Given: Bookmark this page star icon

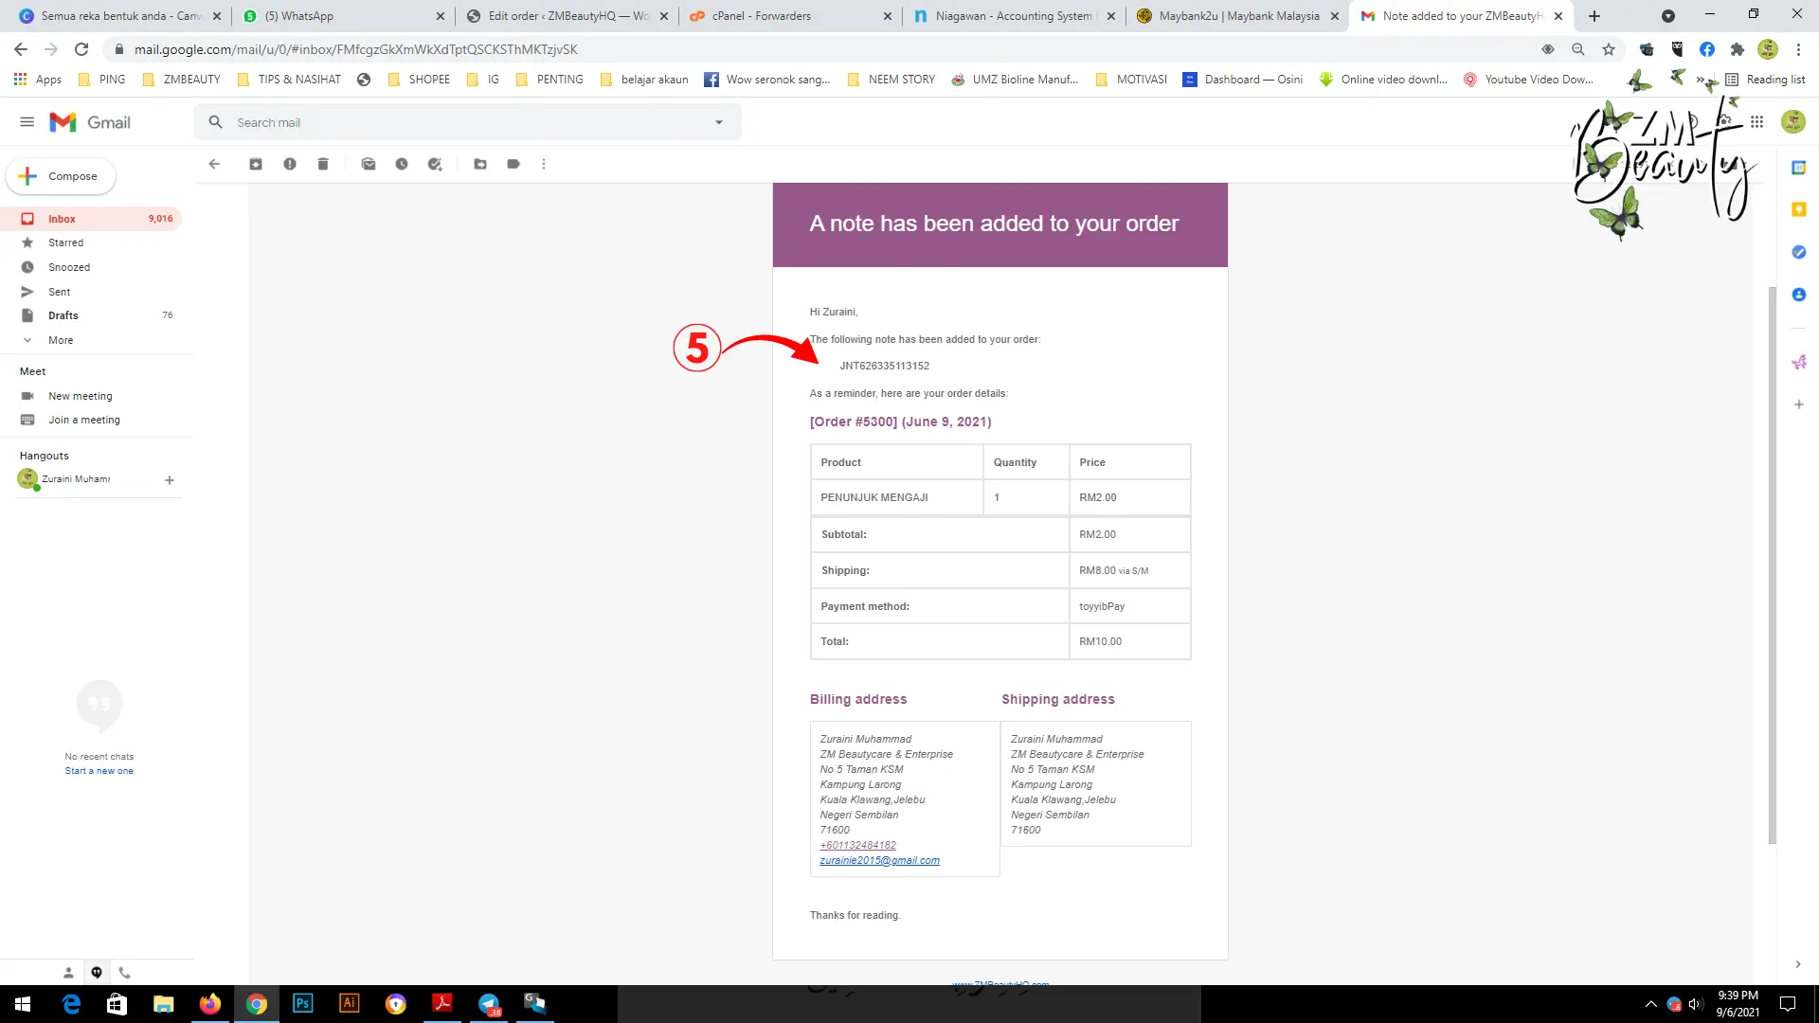Looking at the screenshot, I should (x=1609, y=49).
